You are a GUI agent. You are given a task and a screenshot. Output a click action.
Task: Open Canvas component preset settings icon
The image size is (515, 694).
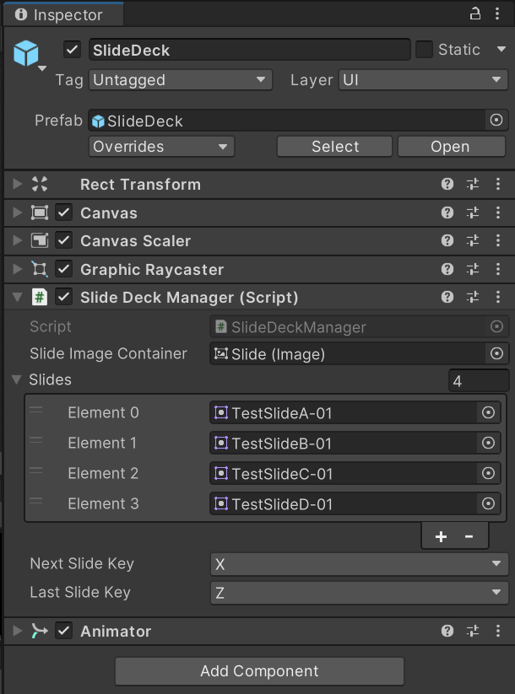click(x=473, y=213)
